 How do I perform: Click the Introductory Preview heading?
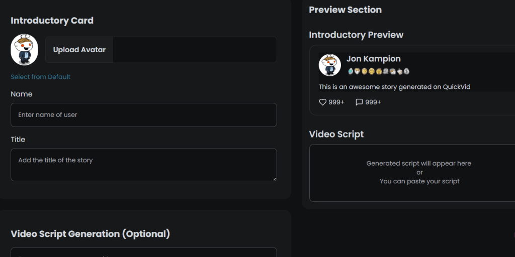356,35
